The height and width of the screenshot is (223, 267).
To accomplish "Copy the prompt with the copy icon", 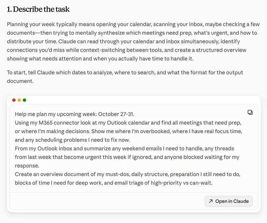I will [x=250, y=113].
